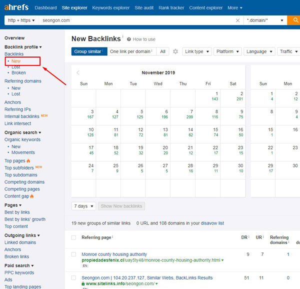Expand propiedadesfenix.cl URL dropdown arrow
The height and width of the screenshot is (289, 300).
(x=222, y=260)
